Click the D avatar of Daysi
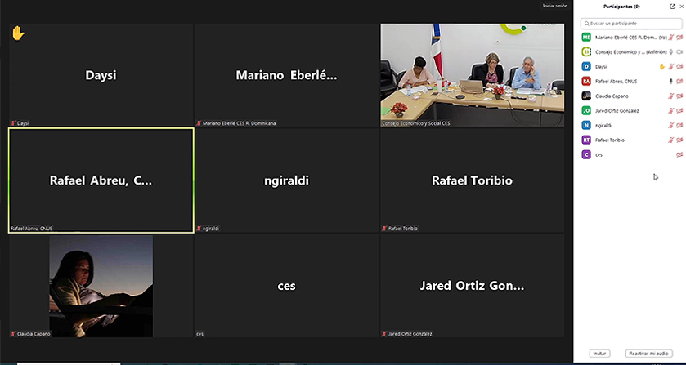Screen dimensions: 686x365 pyautogui.click(x=586, y=66)
